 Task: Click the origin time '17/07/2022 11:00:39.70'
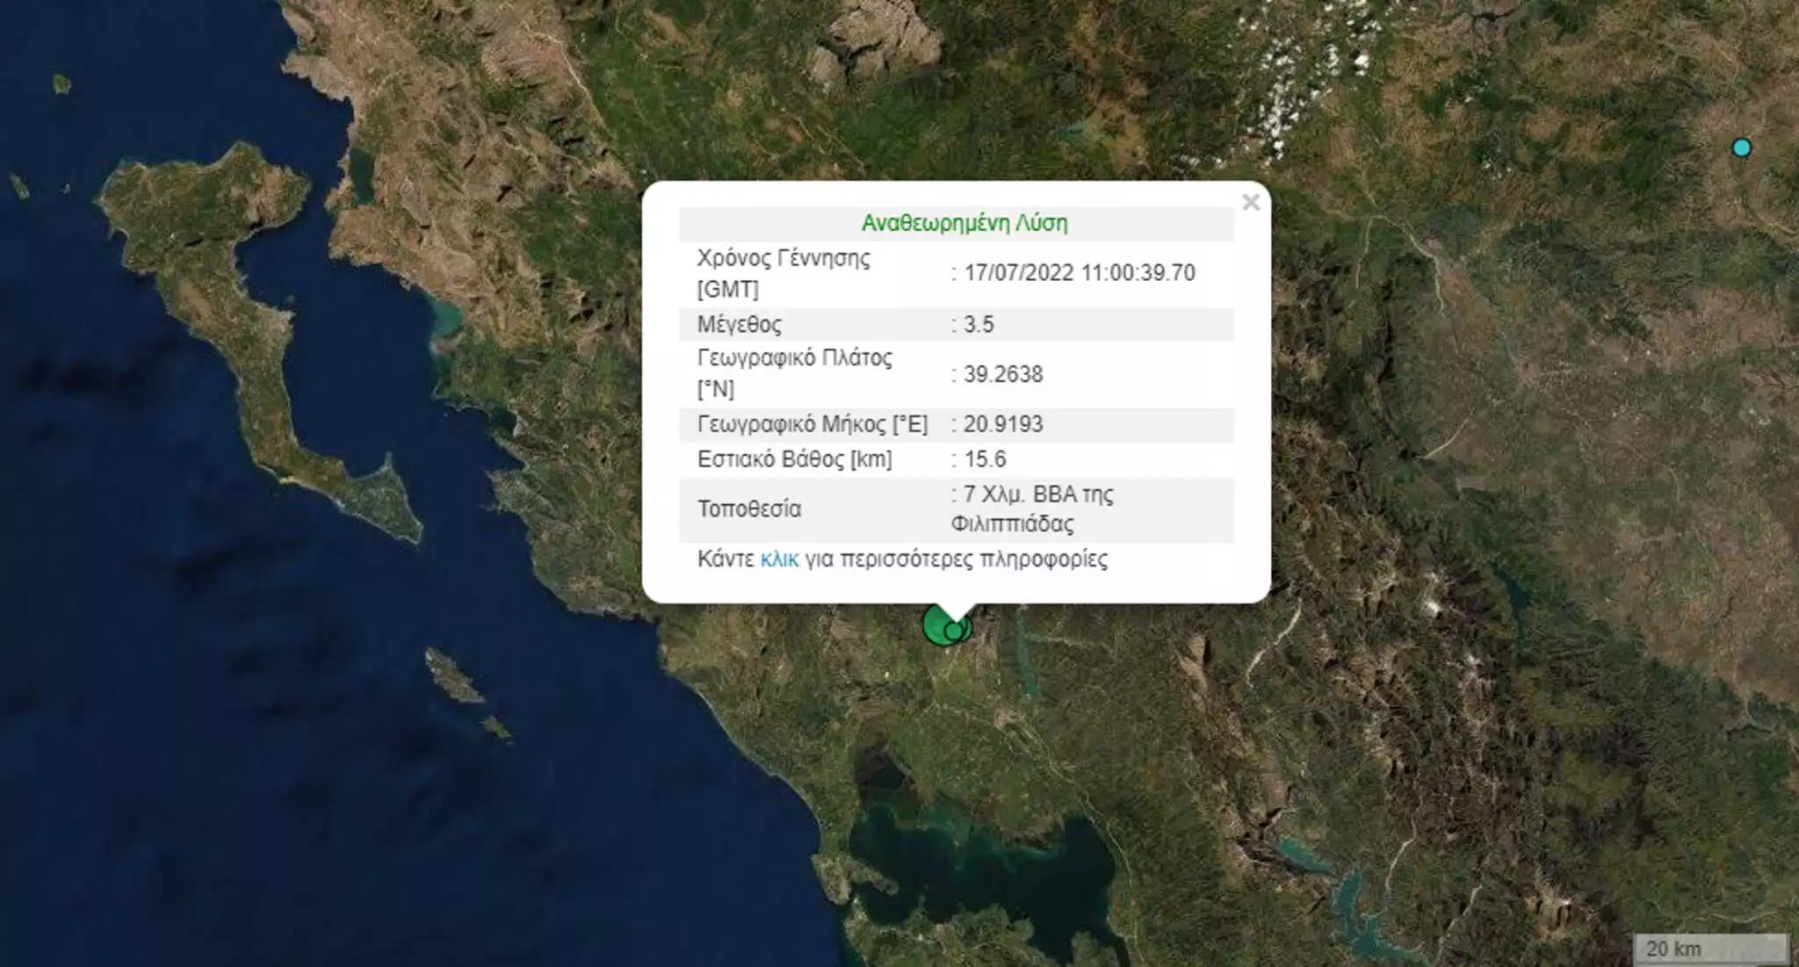click(x=1080, y=273)
